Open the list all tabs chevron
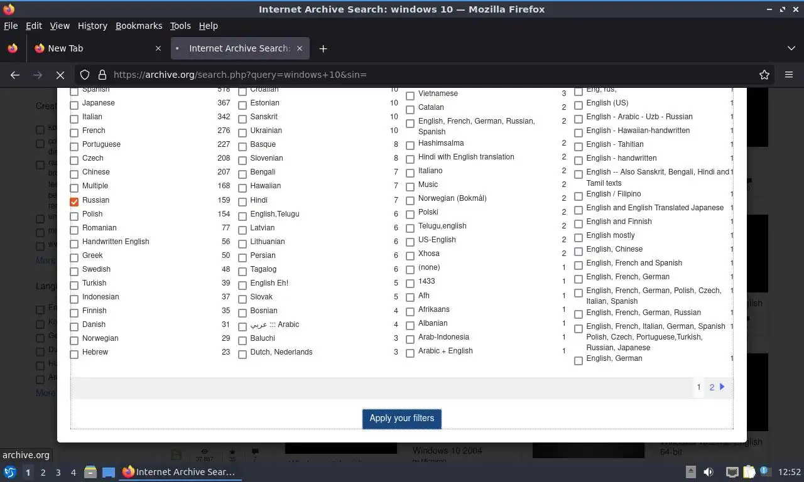The height and width of the screenshot is (482, 804). (x=791, y=48)
